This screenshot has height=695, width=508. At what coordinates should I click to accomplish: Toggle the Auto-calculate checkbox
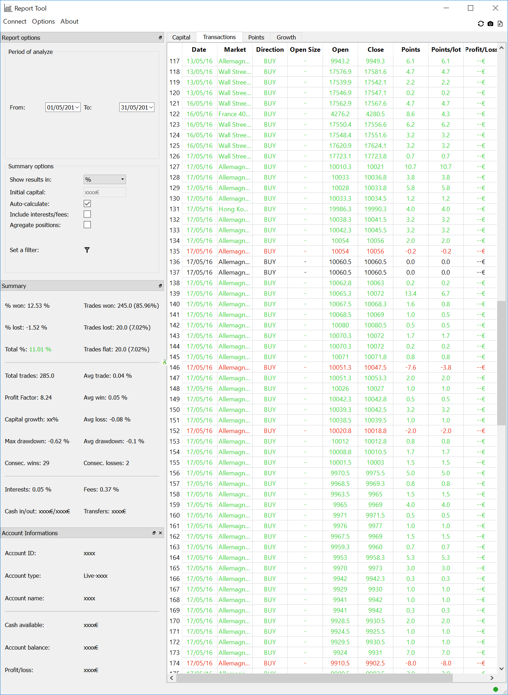87,204
